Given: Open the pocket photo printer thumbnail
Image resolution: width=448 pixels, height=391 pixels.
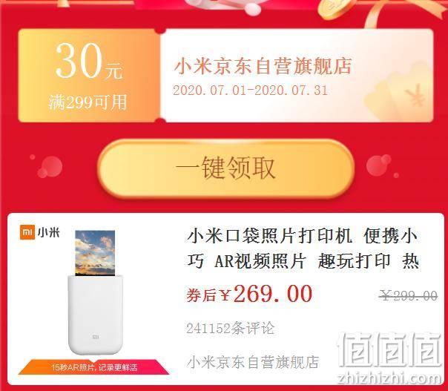Looking at the screenshot, I should [x=95, y=292].
